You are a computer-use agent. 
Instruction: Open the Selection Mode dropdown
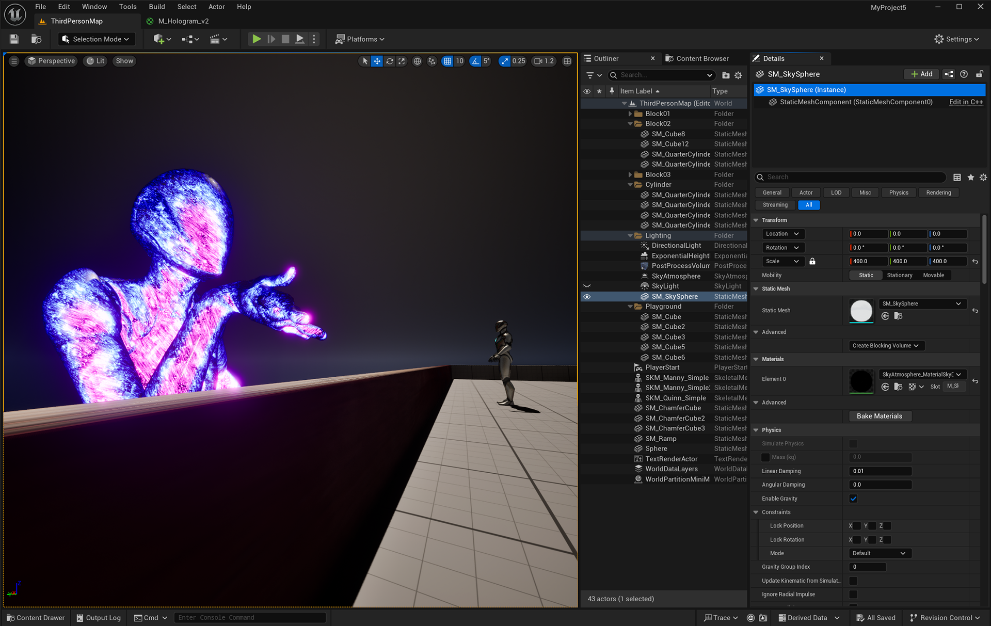click(x=95, y=39)
